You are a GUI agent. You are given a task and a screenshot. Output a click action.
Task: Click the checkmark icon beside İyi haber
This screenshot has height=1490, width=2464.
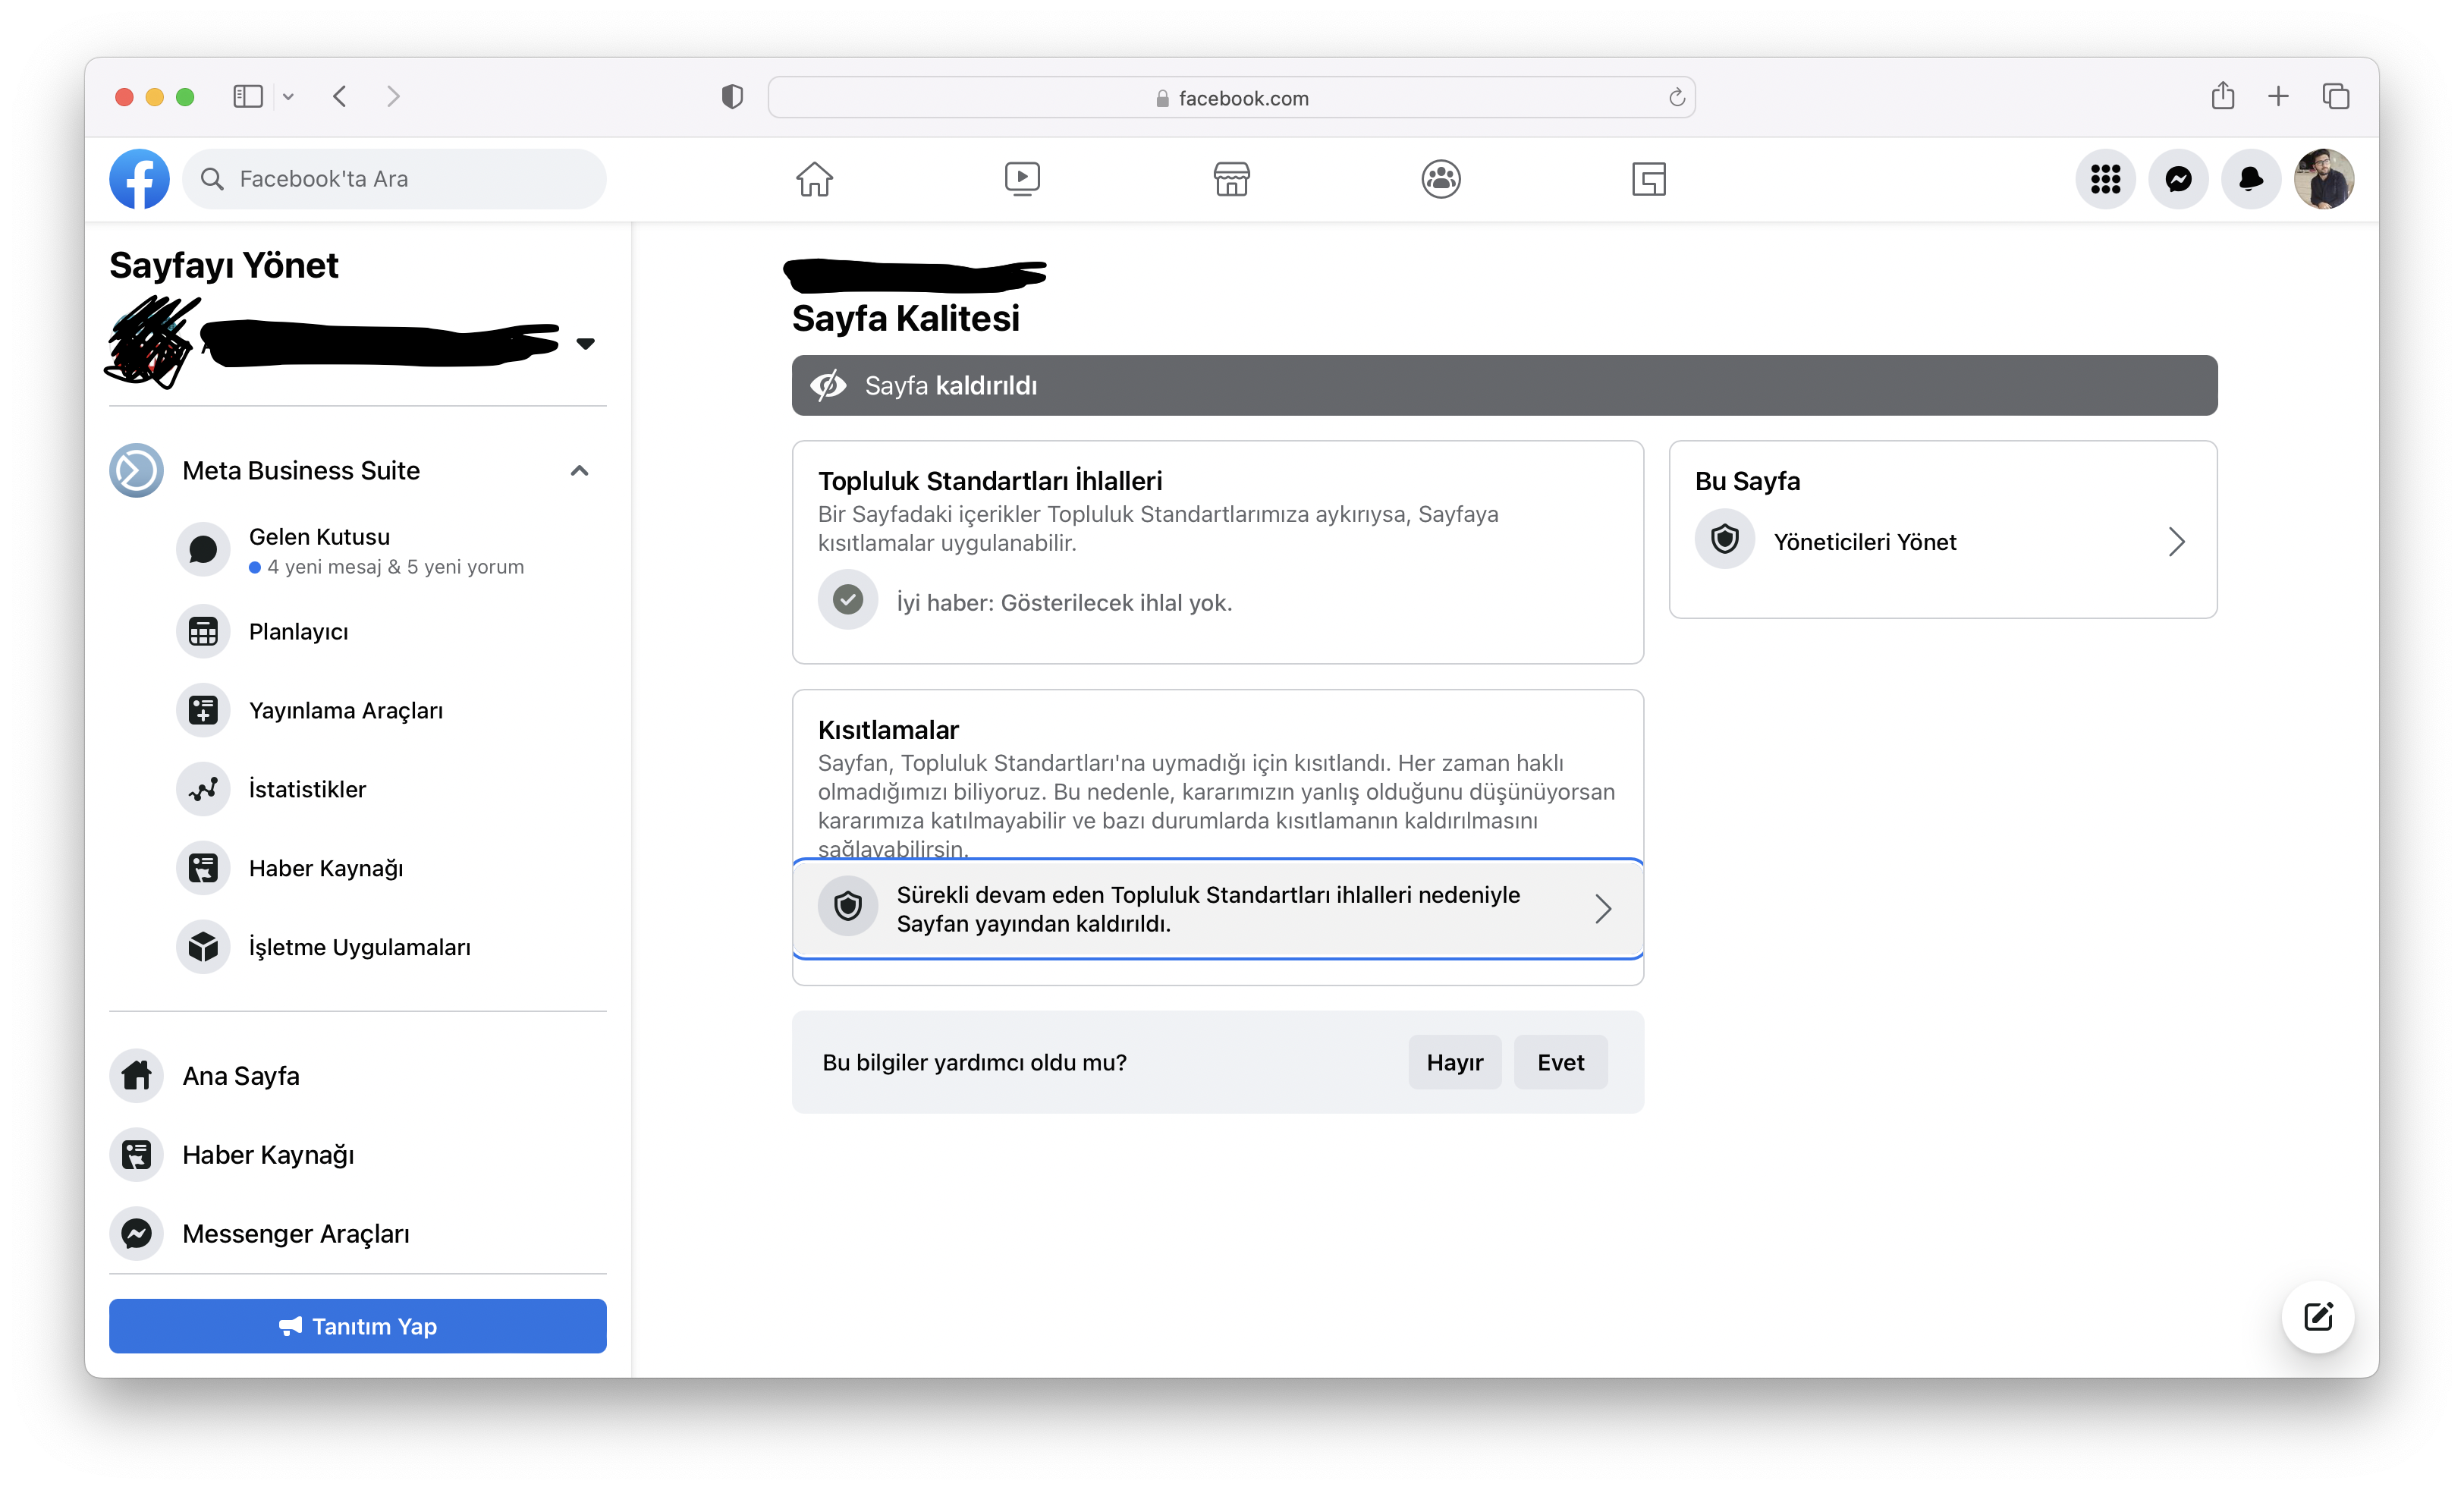[847, 600]
